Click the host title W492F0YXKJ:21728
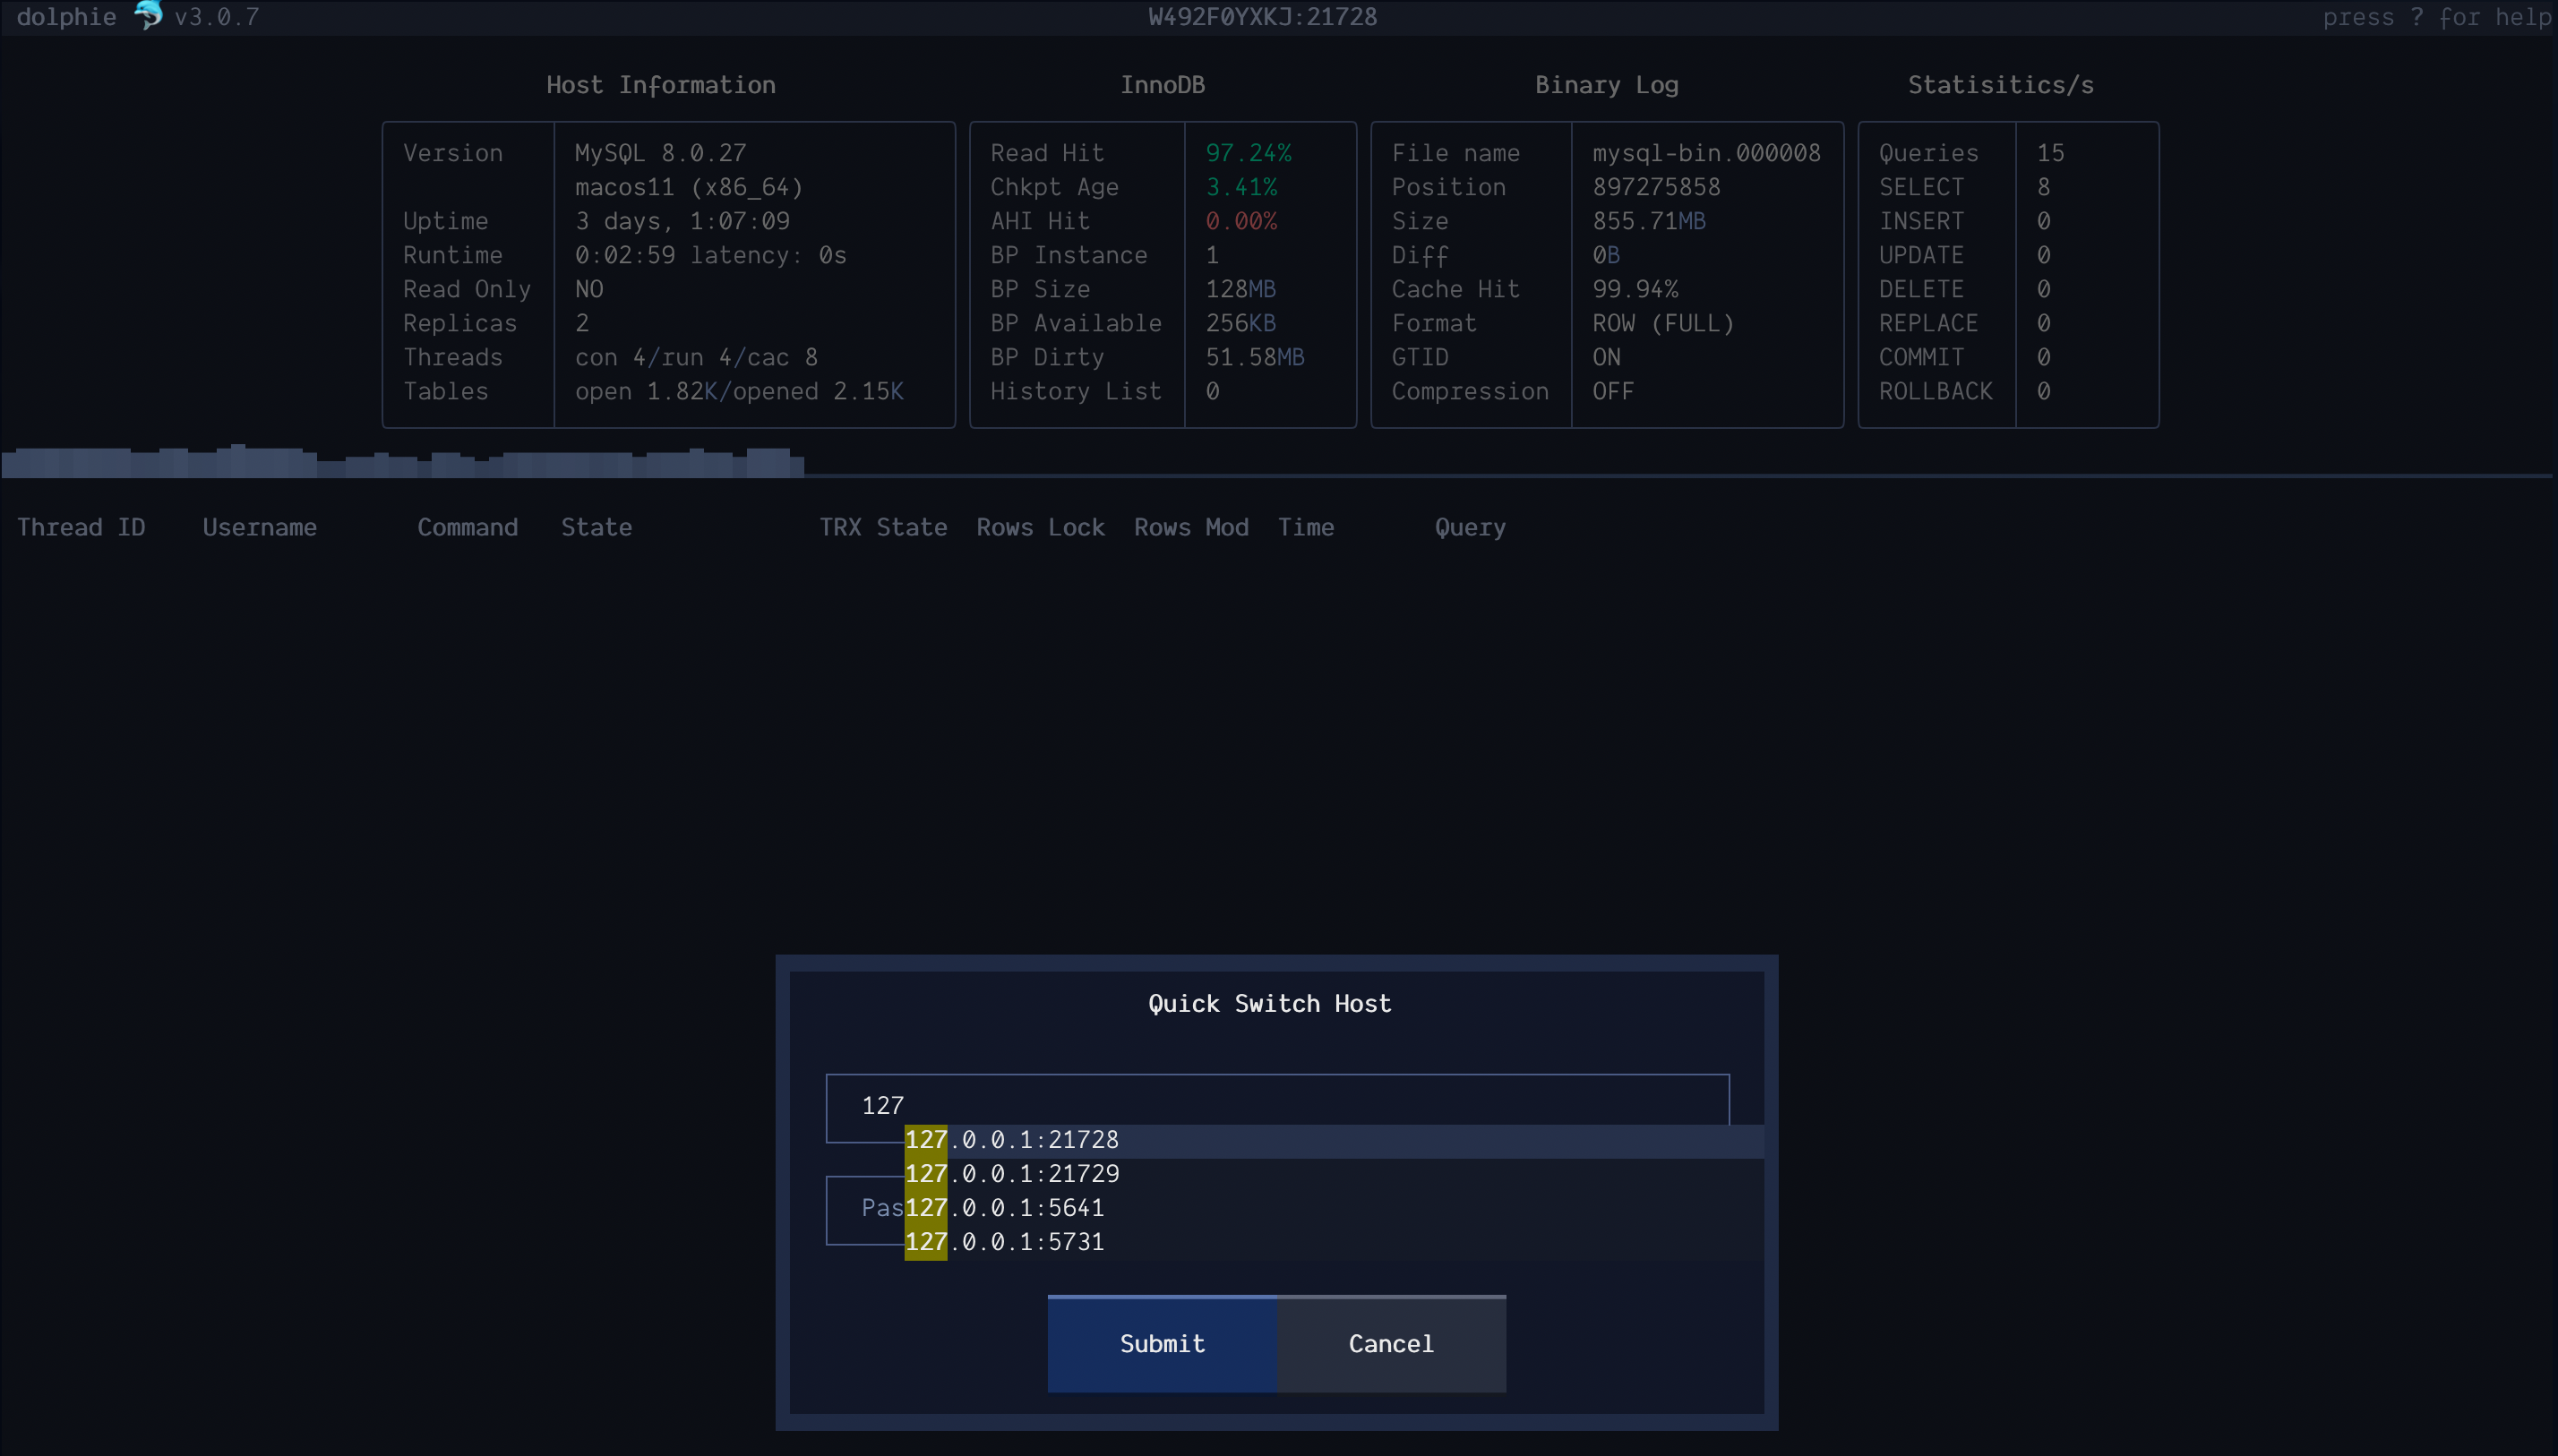This screenshot has width=2558, height=1456. [1262, 17]
